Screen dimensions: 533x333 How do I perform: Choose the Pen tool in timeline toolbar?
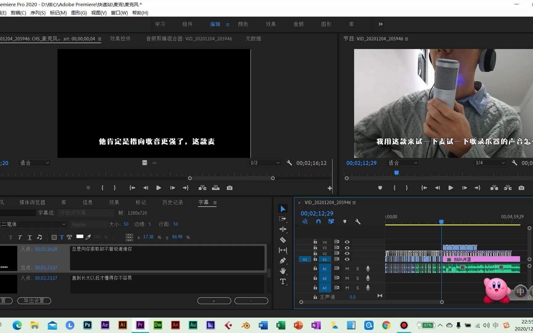click(283, 261)
